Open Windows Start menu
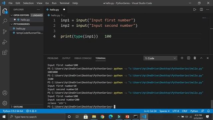 (x=4, y=117)
